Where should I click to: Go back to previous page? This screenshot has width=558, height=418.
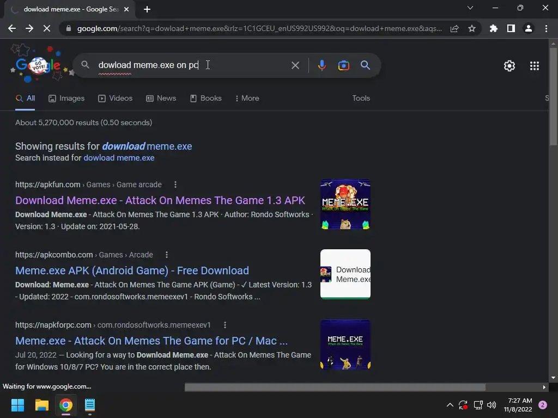click(12, 28)
